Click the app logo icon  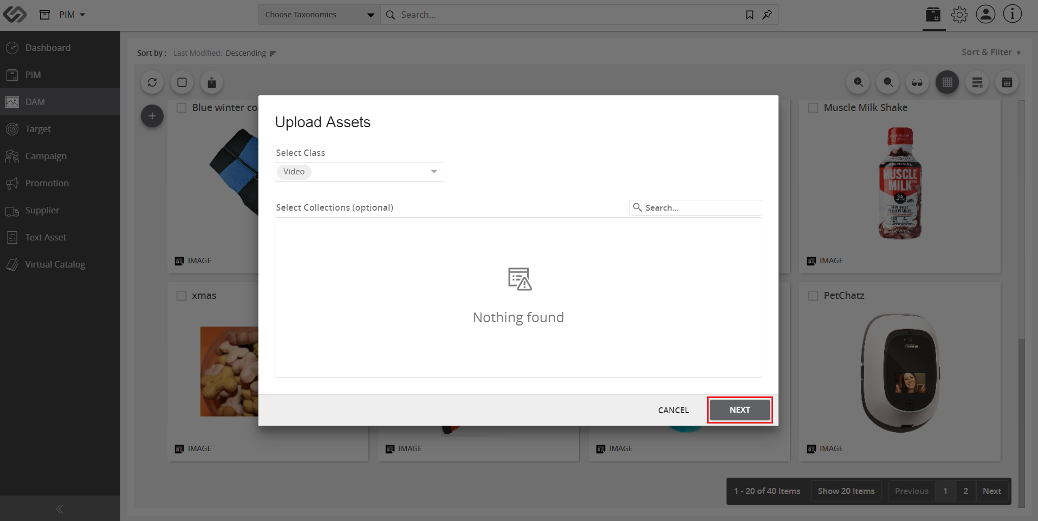(15, 15)
